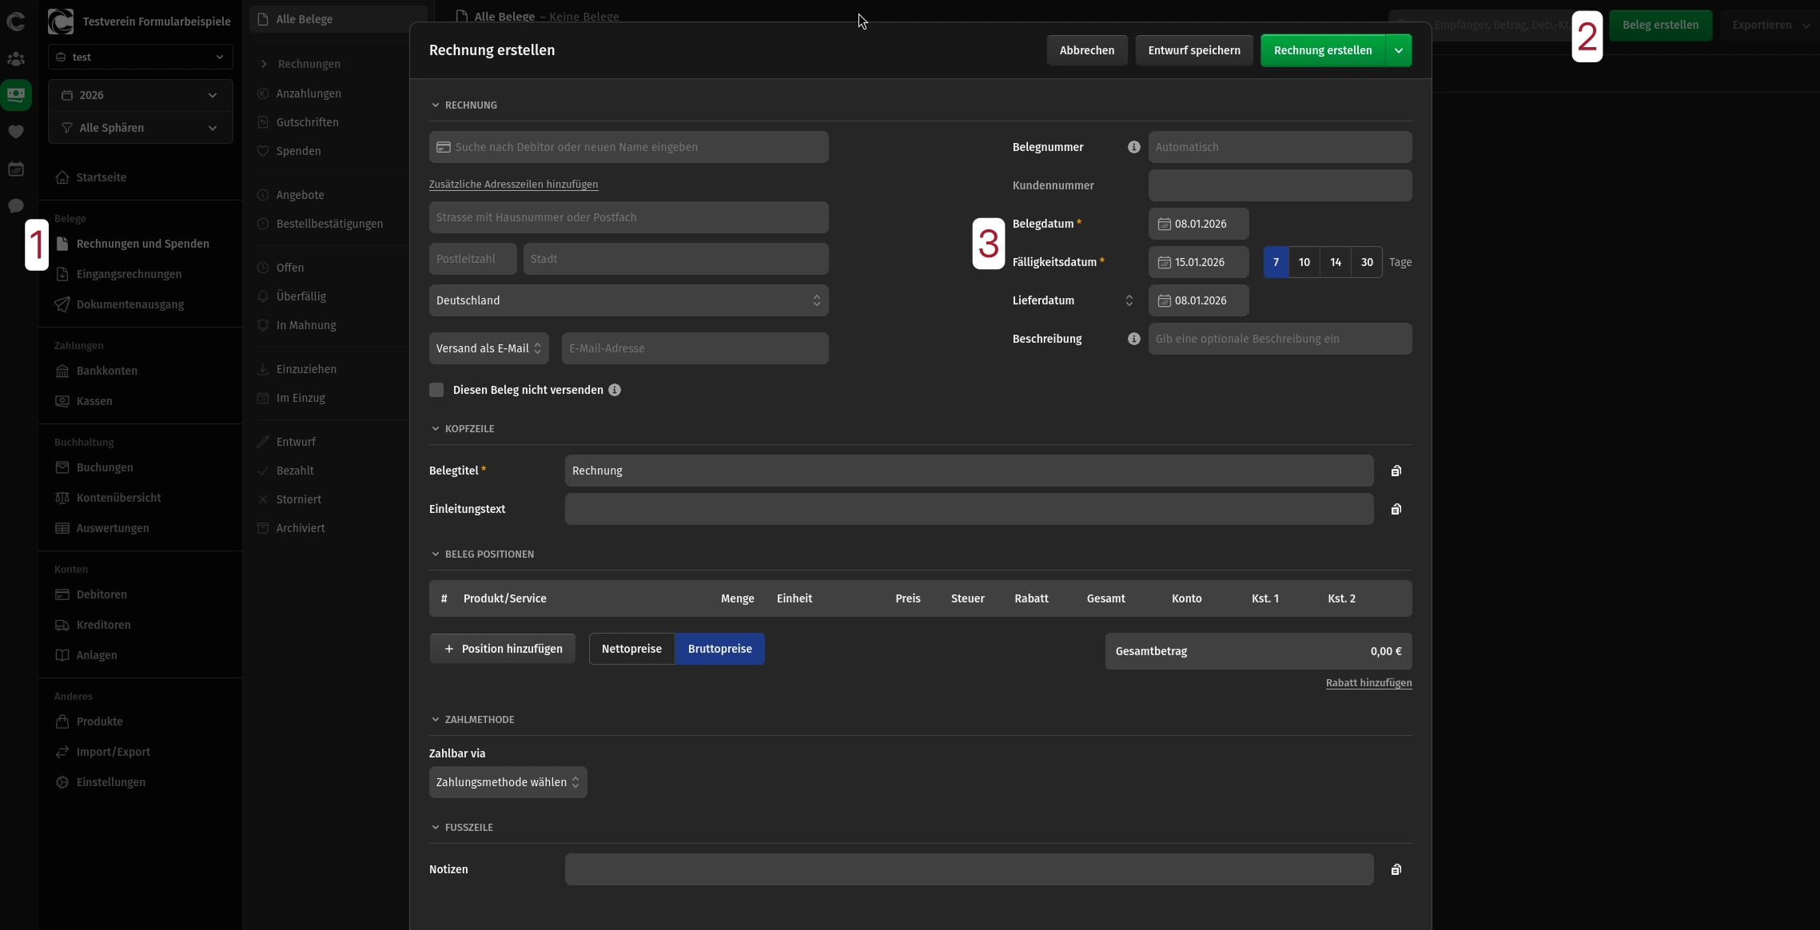Open Eingangsrechnungen in sidebar

(x=129, y=274)
